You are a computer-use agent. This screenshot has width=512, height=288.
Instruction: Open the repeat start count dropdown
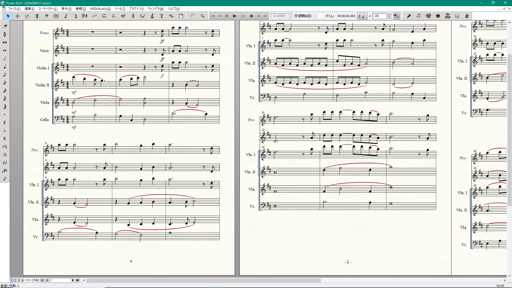coord(321,16)
